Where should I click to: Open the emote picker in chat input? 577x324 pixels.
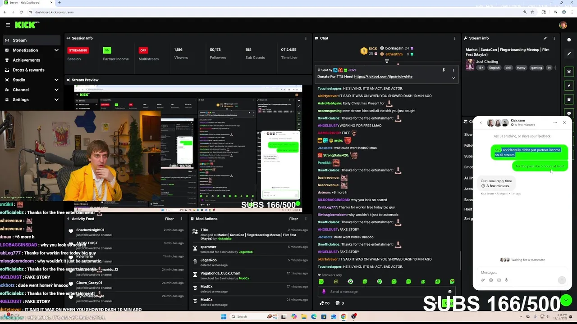click(449, 292)
